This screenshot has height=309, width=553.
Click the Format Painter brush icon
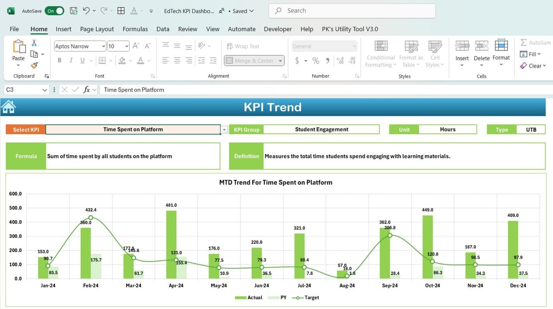(x=34, y=65)
